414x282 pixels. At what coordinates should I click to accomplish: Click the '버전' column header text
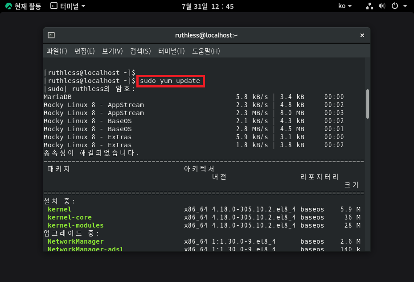(x=219, y=177)
